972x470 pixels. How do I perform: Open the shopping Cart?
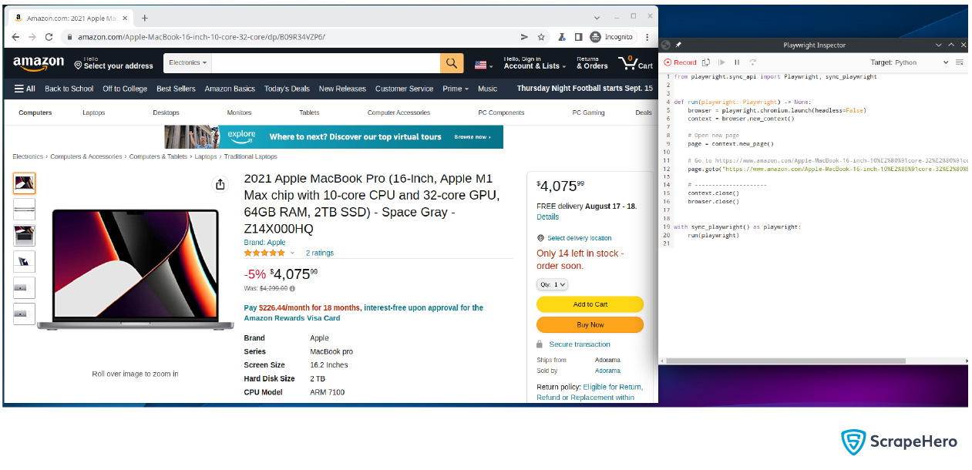coord(636,63)
